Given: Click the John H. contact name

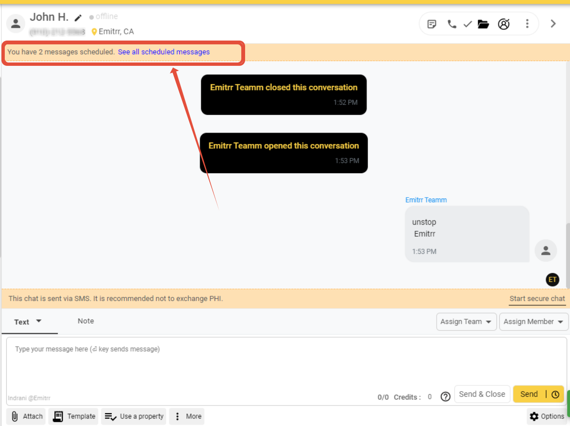Looking at the screenshot, I should pos(49,17).
